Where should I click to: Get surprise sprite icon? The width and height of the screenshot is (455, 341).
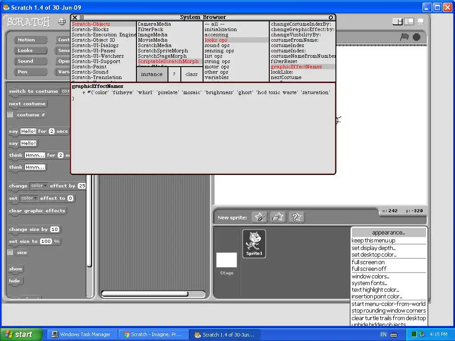(x=296, y=217)
